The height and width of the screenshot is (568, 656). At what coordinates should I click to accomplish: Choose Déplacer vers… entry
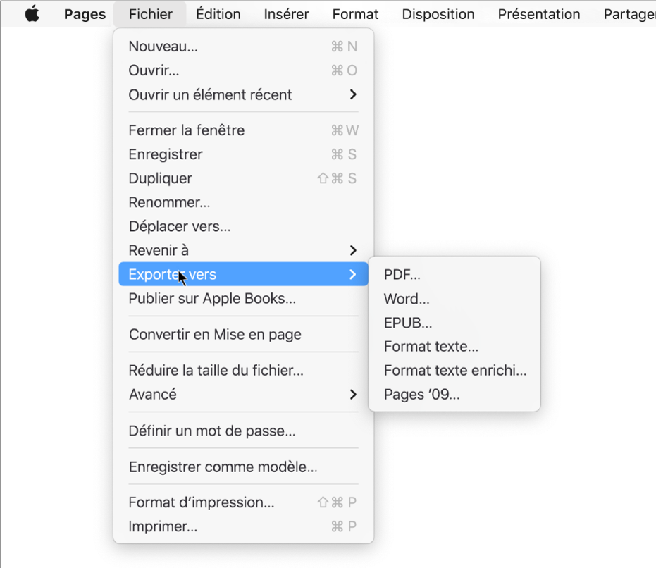pyautogui.click(x=243, y=226)
